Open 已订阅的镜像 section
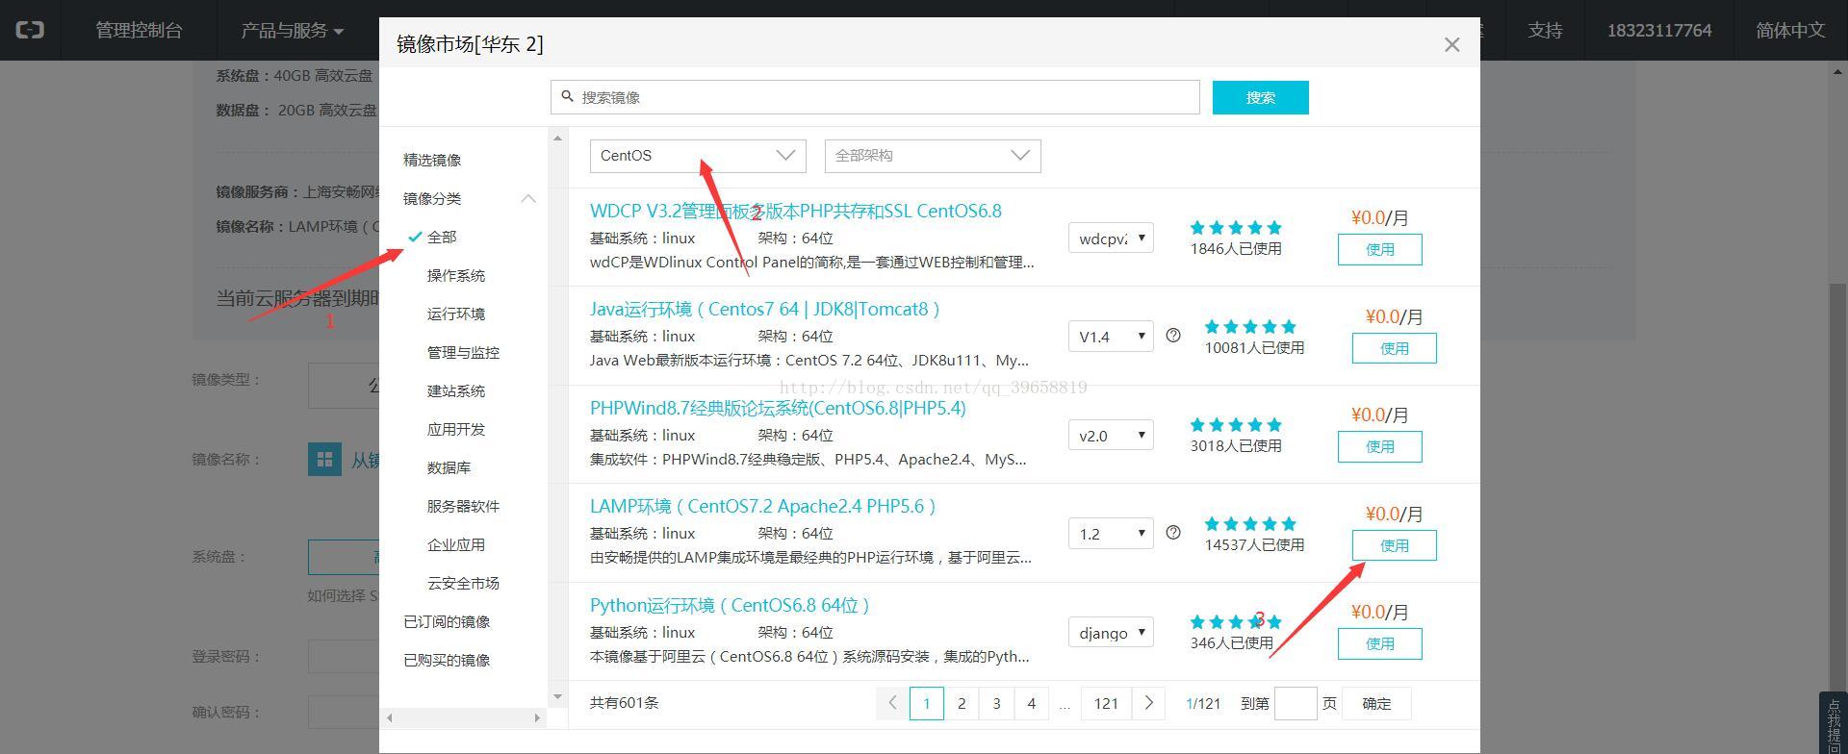Image resolution: width=1848 pixels, height=754 pixels. pyautogui.click(x=447, y=621)
